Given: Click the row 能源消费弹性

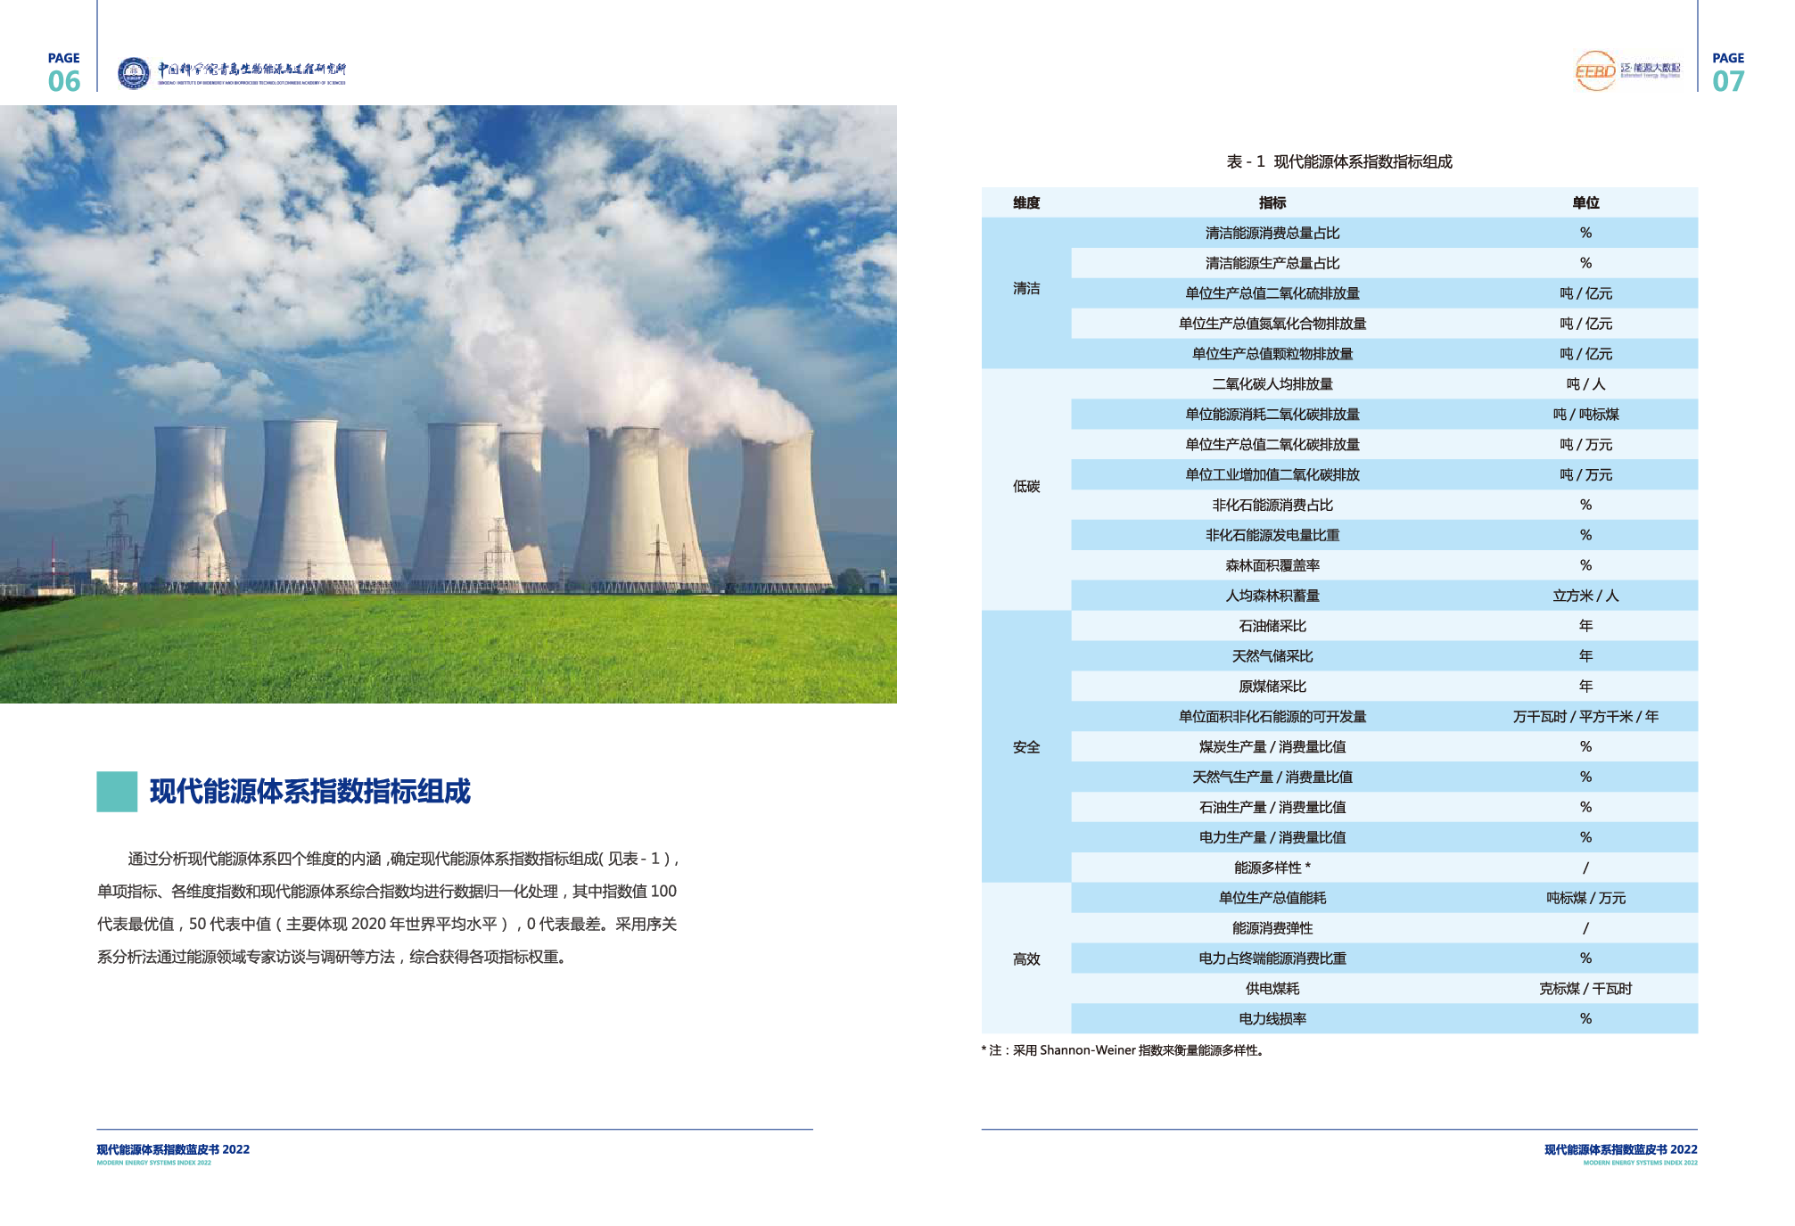Looking at the screenshot, I should [1384, 928].
